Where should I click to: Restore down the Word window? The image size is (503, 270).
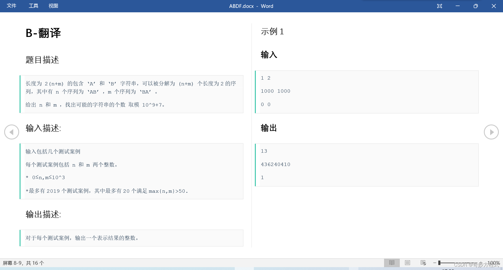click(x=476, y=6)
